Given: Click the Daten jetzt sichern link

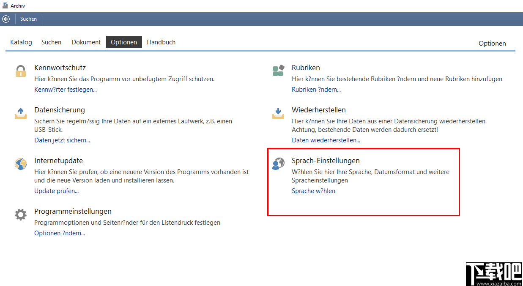Looking at the screenshot, I should point(62,140).
